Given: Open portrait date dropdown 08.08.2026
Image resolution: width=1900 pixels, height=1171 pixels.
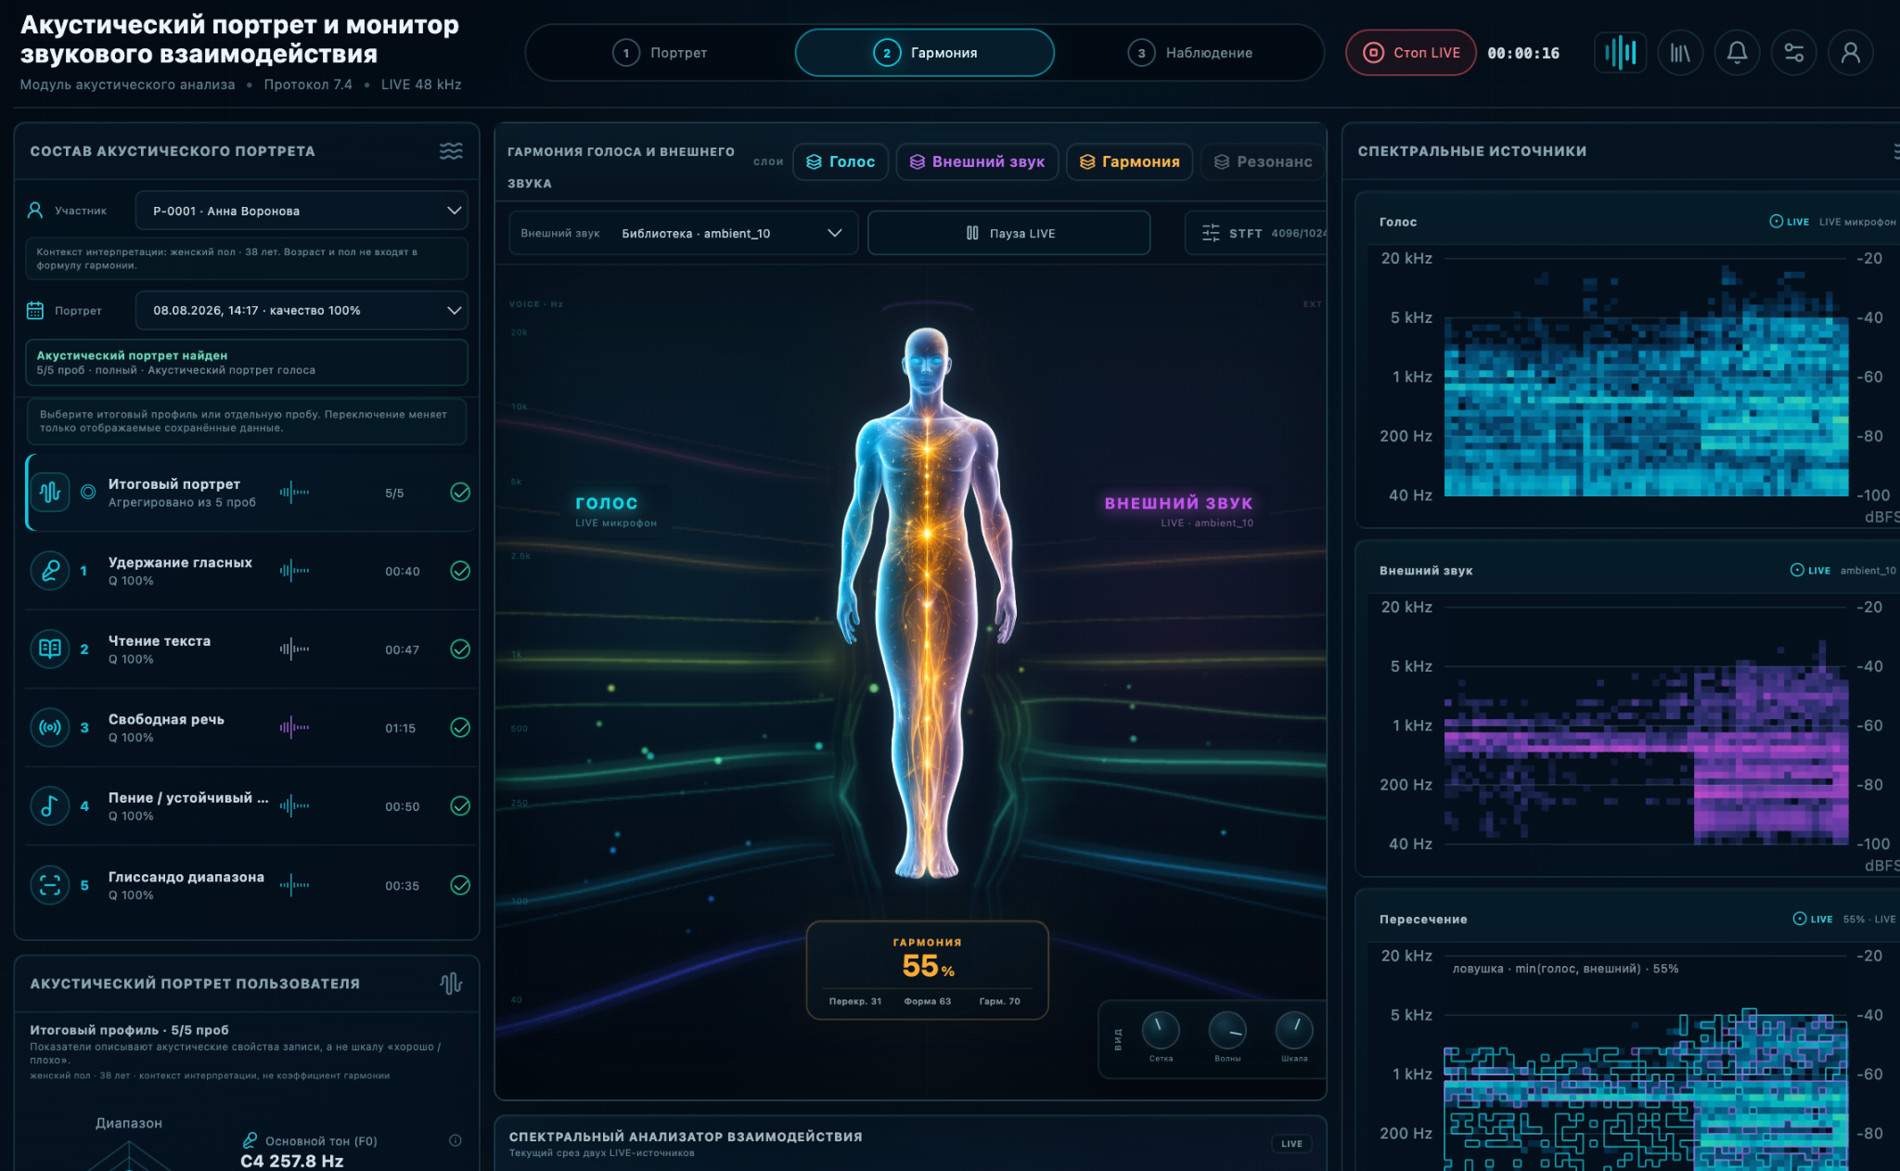Looking at the screenshot, I should click(x=302, y=310).
